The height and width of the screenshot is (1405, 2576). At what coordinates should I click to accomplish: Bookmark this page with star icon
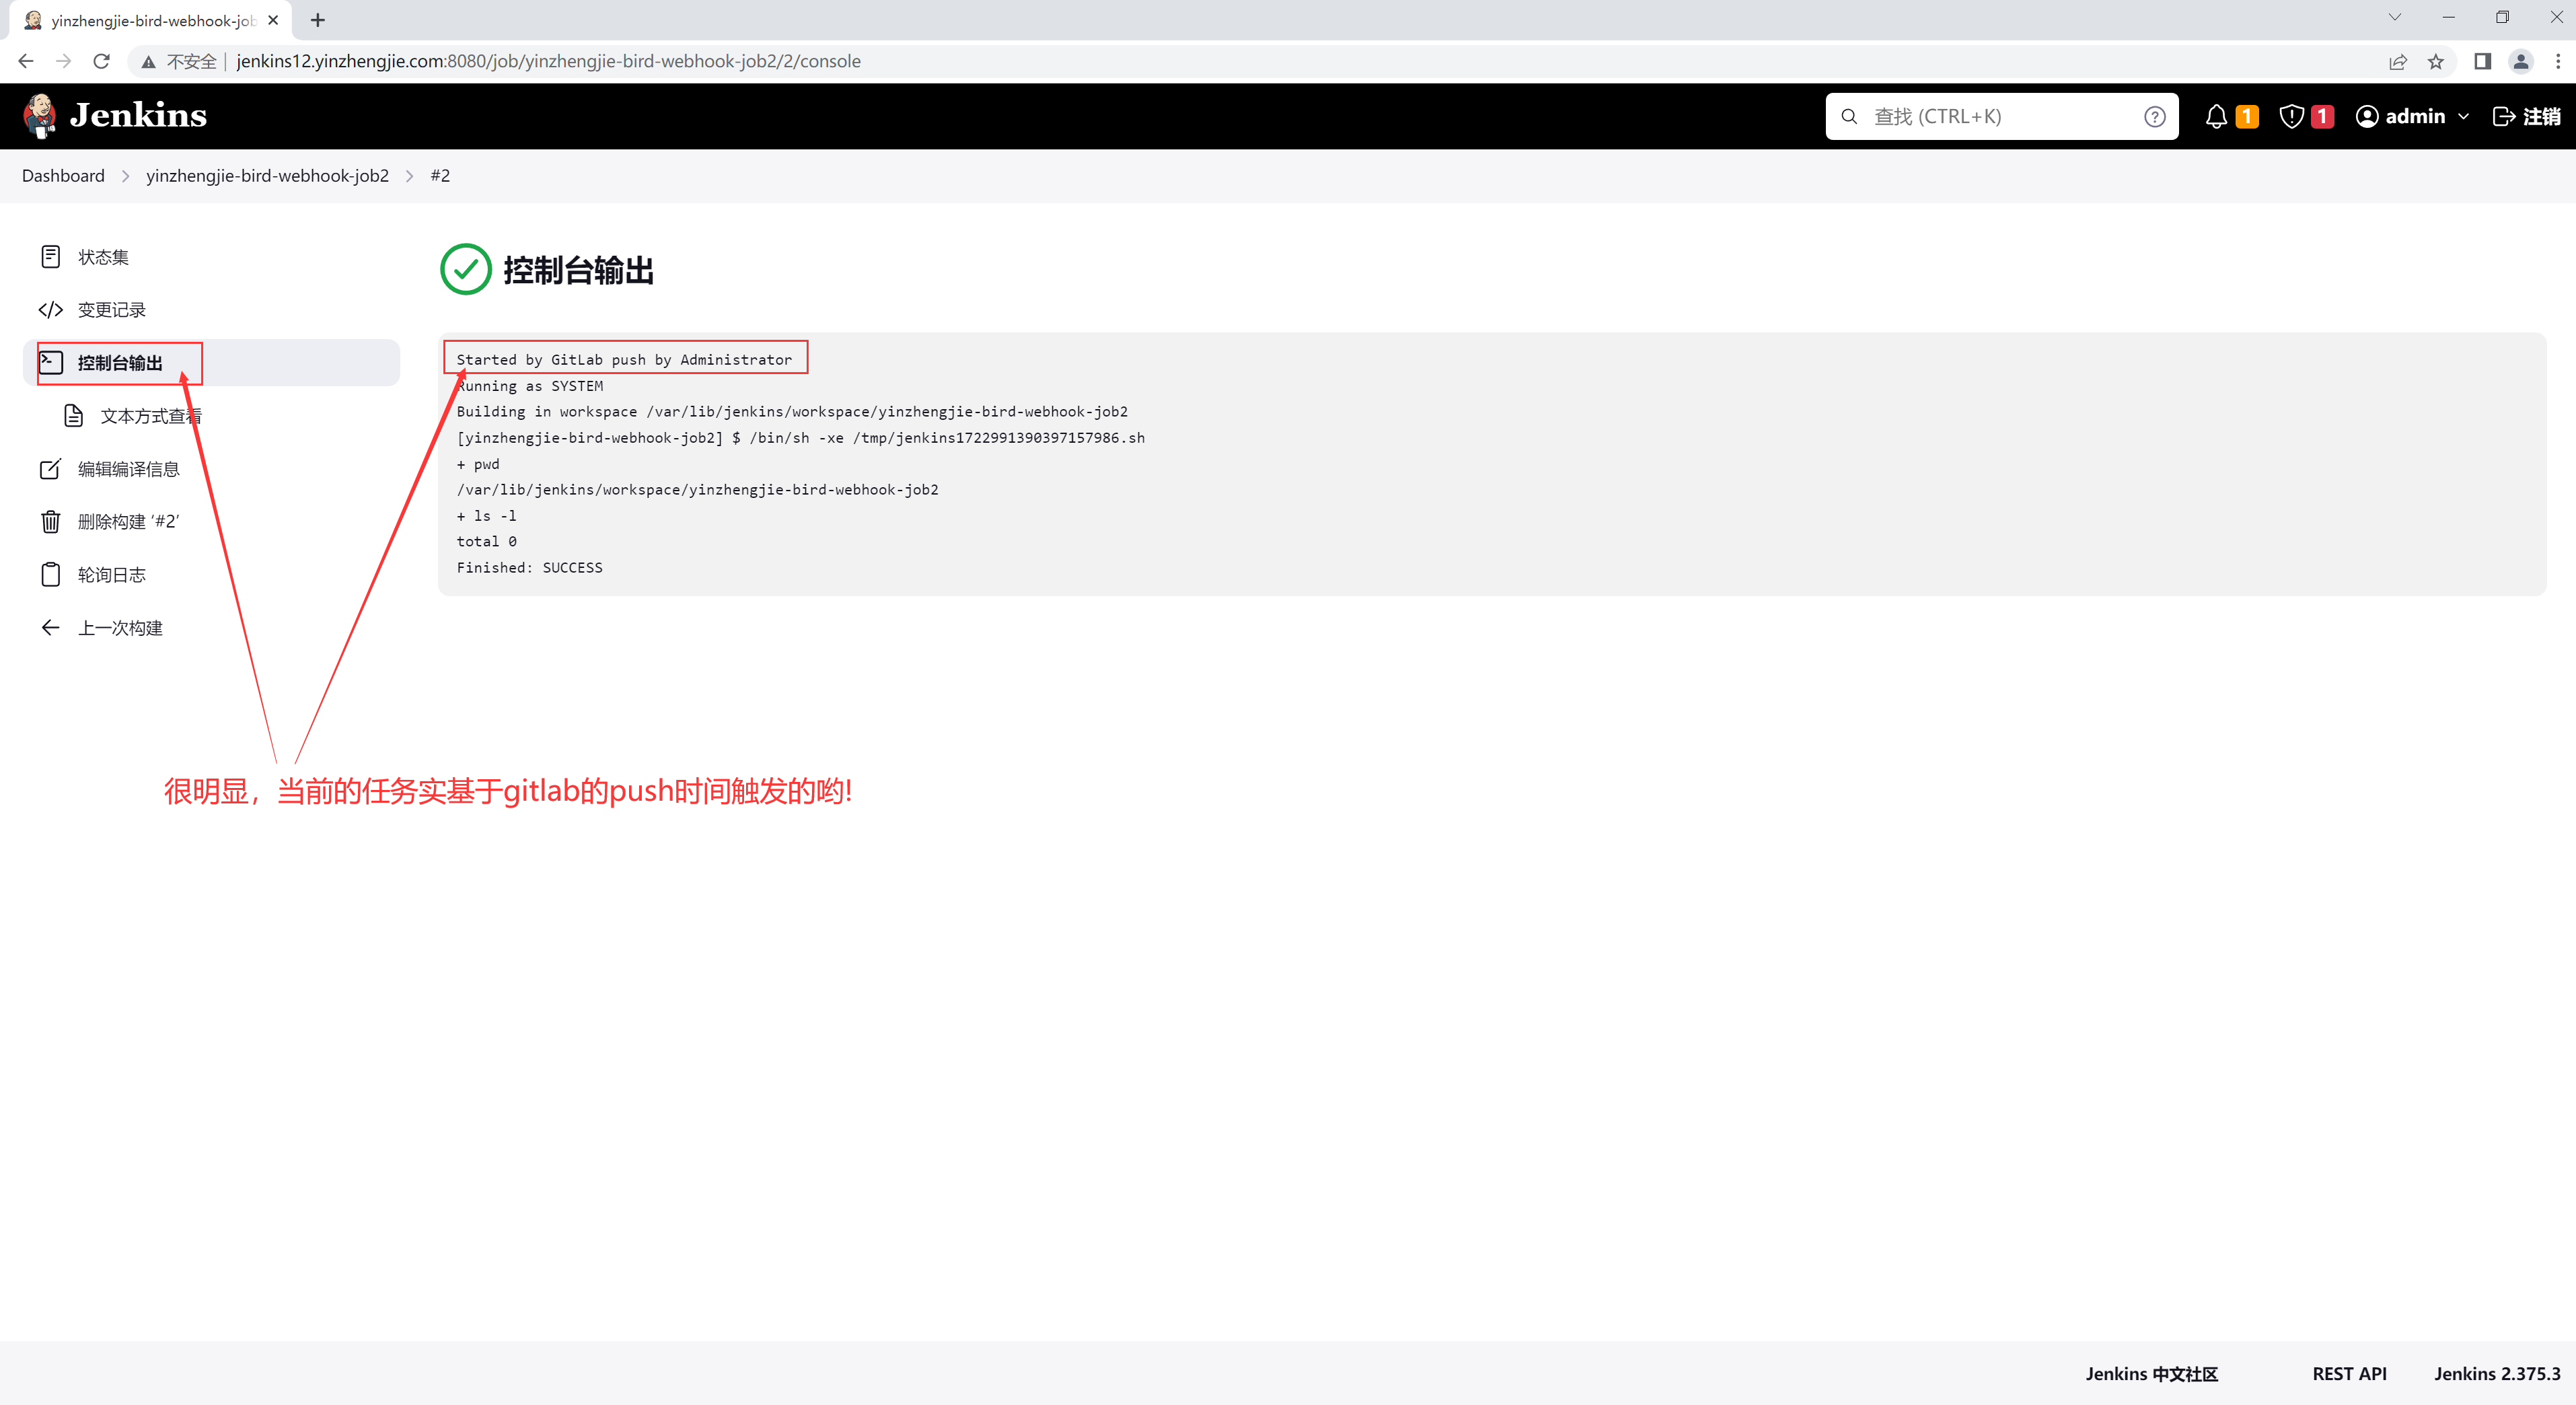pyautogui.click(x=2436, y=62)
